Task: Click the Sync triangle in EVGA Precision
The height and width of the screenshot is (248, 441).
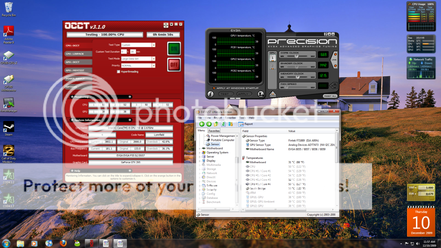Action: (273, 94)
